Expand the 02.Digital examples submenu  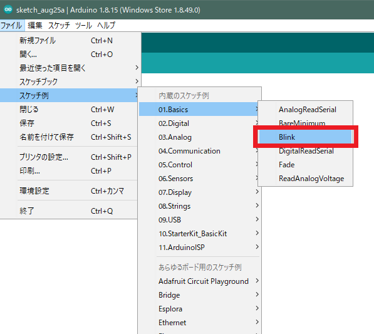click(199, 123)
